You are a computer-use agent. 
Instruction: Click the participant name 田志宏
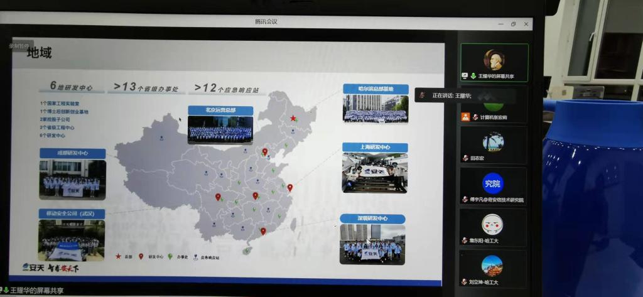click(477, 158)
